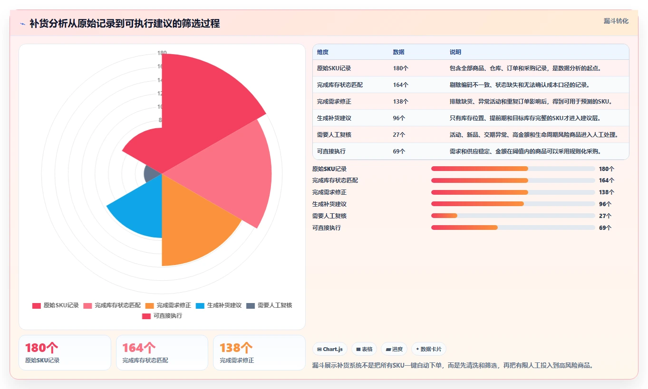The width and height of the screenshot is (648, 389).
Task: Click the 完成需求修正 progress bar
Action: point(513,192)
